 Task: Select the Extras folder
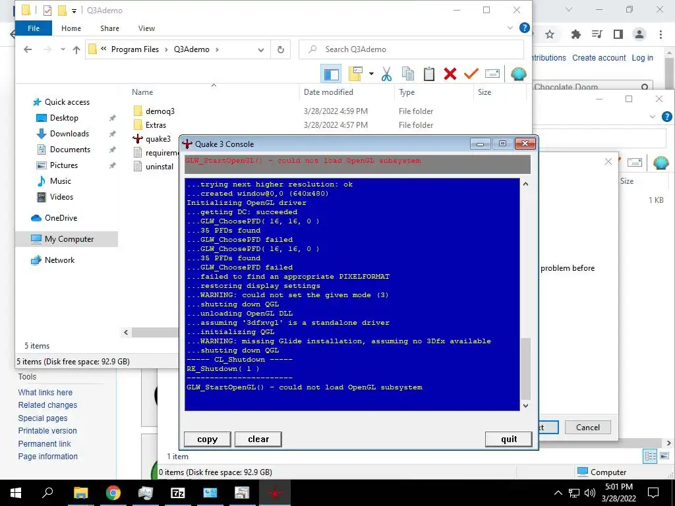[156, 125]
